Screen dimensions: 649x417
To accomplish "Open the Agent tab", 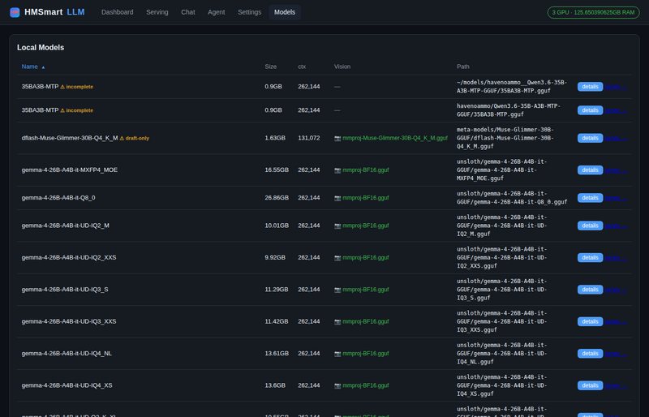I will coord(217,12).
